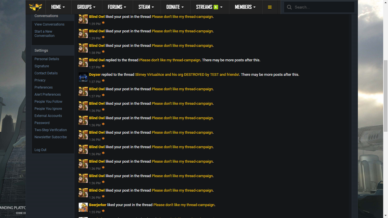Open the Donate navigation menu

click(175, 7)
